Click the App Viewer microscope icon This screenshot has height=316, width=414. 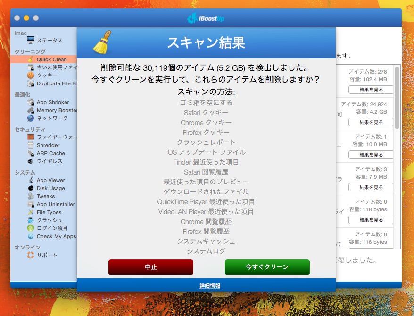coord(31,180)
